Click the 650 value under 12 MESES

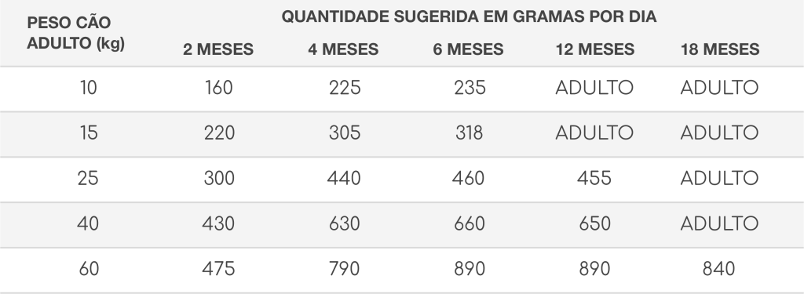point(594,223)
